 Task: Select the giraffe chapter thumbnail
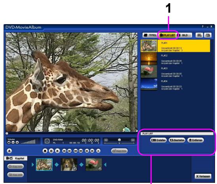pyautogui.click(x=44, y=165)
